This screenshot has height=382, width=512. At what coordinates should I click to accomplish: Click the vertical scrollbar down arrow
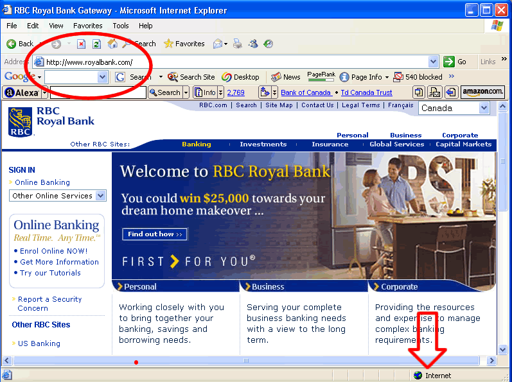[502, 349]
